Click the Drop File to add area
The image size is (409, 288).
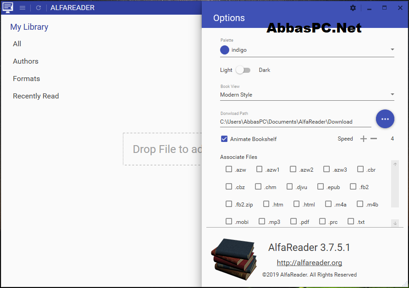coord(162,149)
